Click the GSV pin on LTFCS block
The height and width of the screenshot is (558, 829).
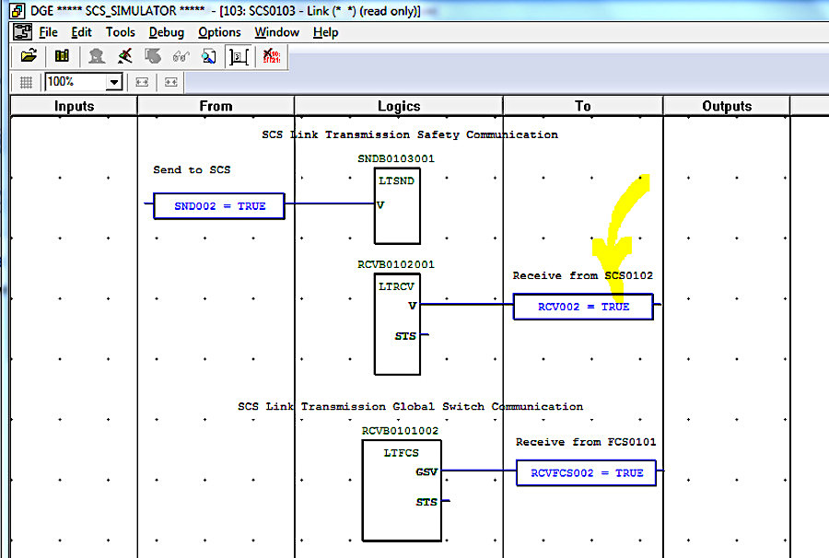[426, 471]
